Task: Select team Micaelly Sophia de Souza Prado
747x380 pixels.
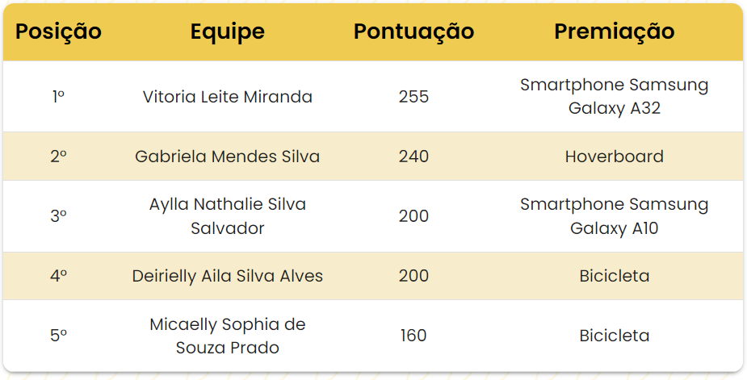Action: pos(227,336)
